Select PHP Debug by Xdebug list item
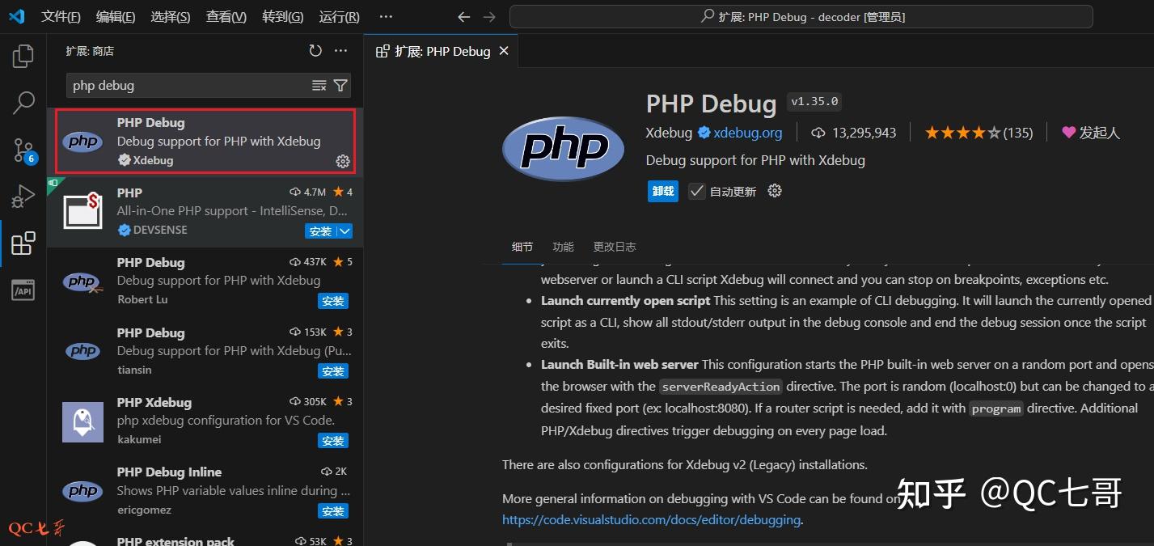The height and width of the screenshot is (546, 1154). point(205,142)
